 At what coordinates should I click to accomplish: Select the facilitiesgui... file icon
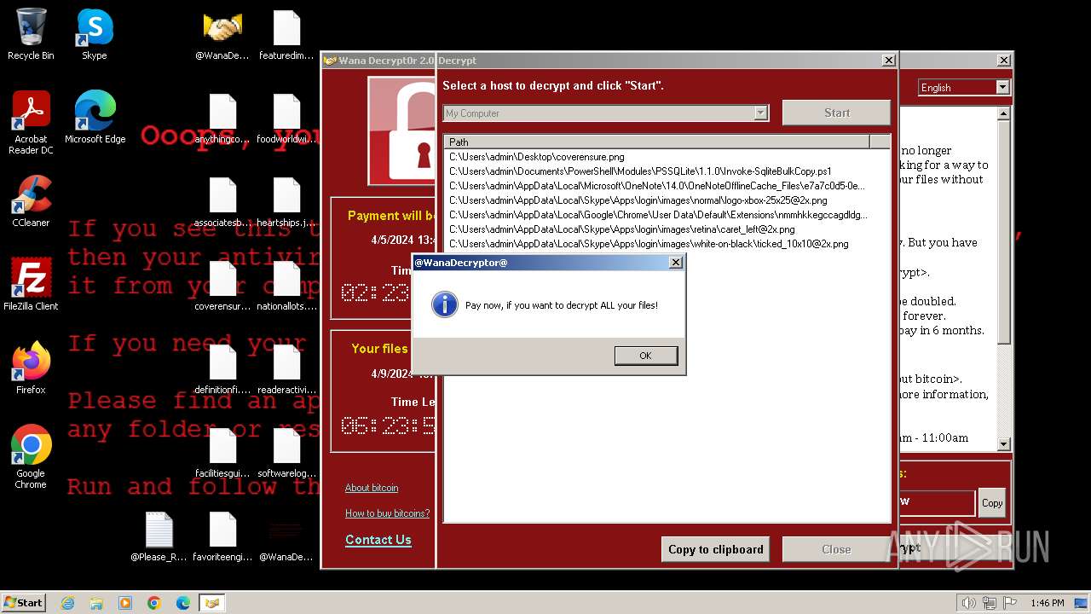222,452
